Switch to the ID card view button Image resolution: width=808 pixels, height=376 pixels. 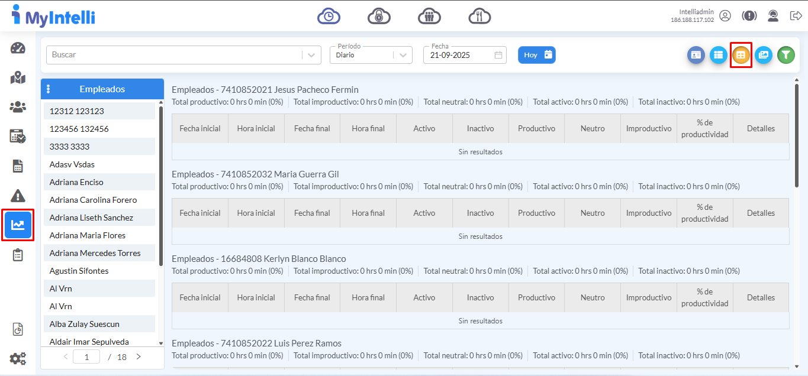tap(696, 55)
